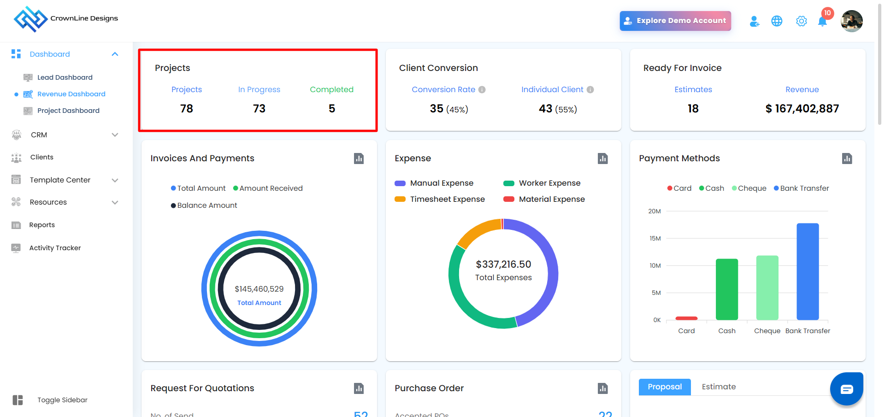The image size is (885, 417).
Task: Click the globe language icon
Action: [777, 21]
